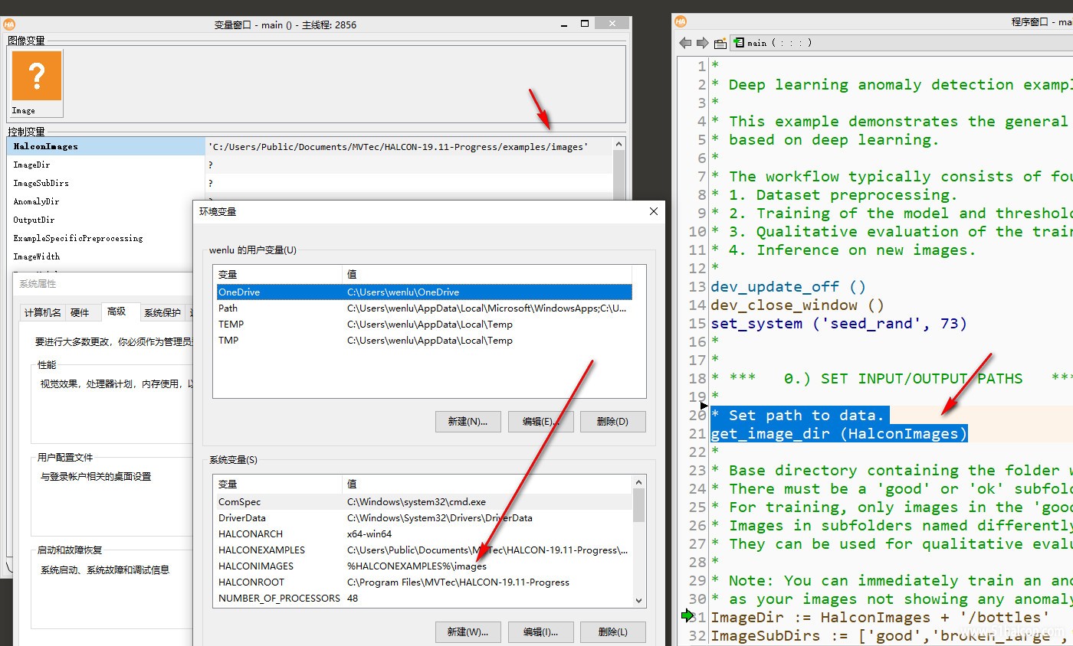
Task: Switch to the 计算机名 tab in System Properties
Action: pyautogui.click(x=43, y=312)
